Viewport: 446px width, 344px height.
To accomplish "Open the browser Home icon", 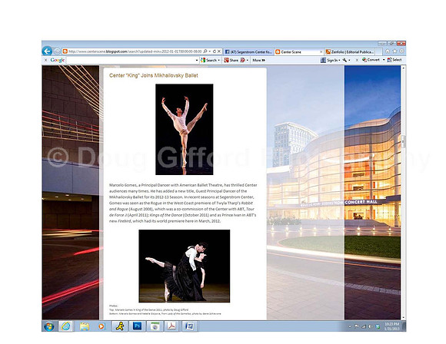I will tap(388, 51).
